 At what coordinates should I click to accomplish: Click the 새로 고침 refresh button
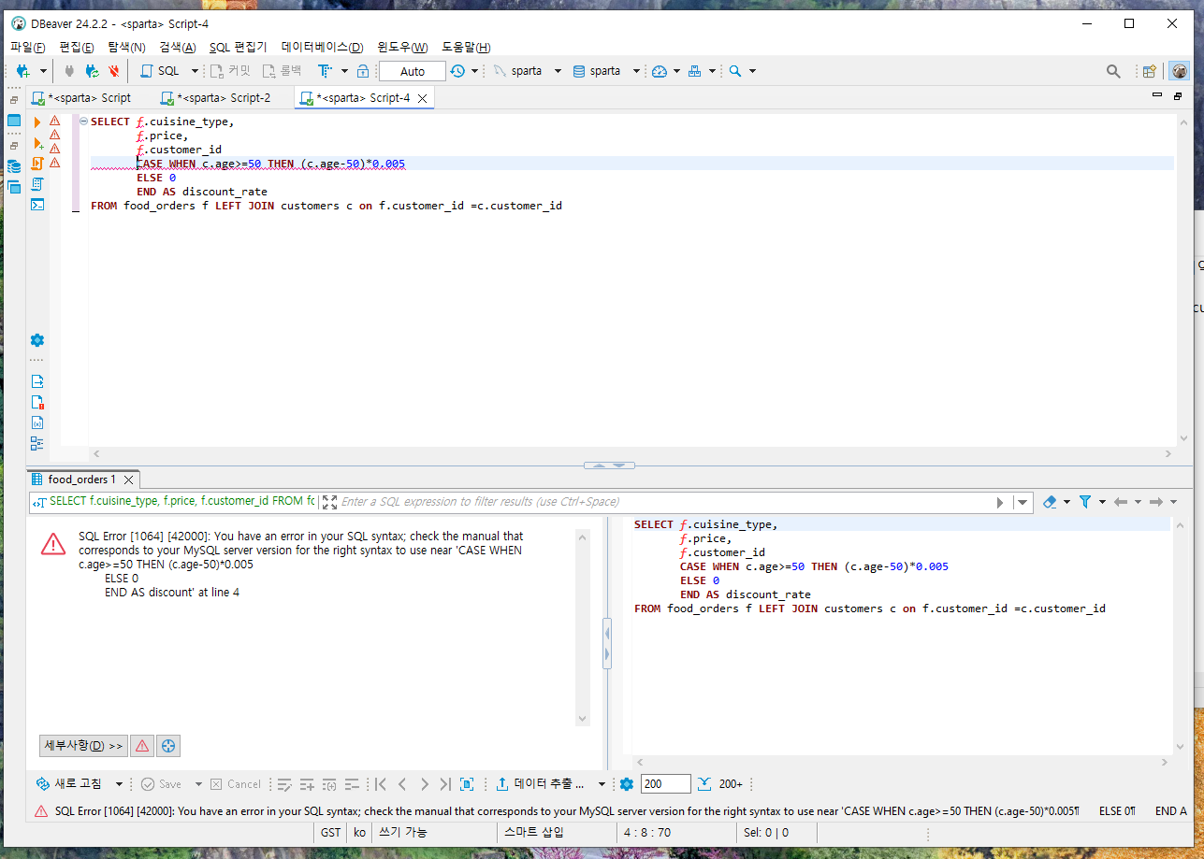pyautogui.click(x=68, y=784)
